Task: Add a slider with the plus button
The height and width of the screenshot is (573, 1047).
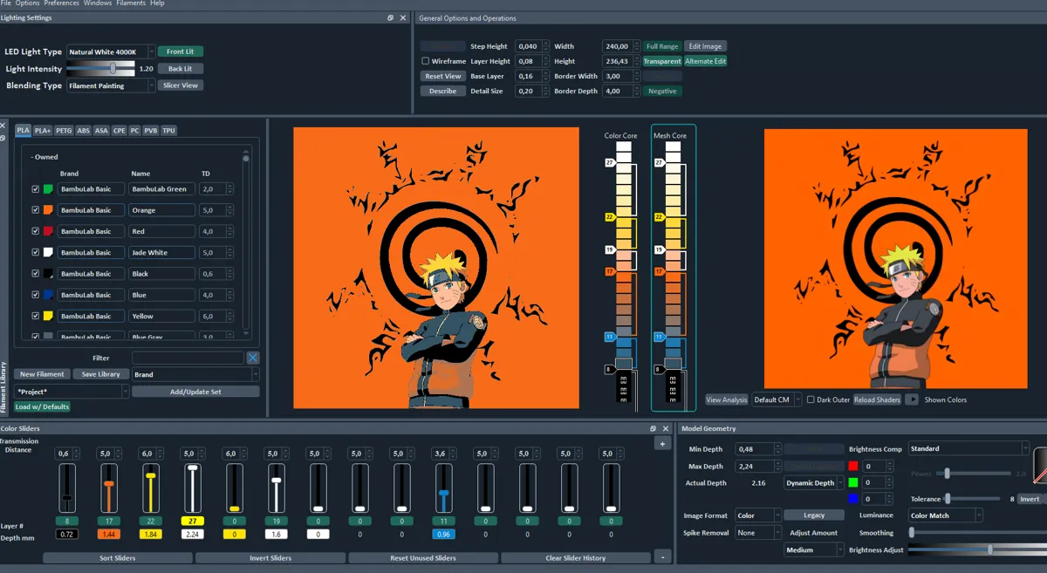Action: point(662,444)
